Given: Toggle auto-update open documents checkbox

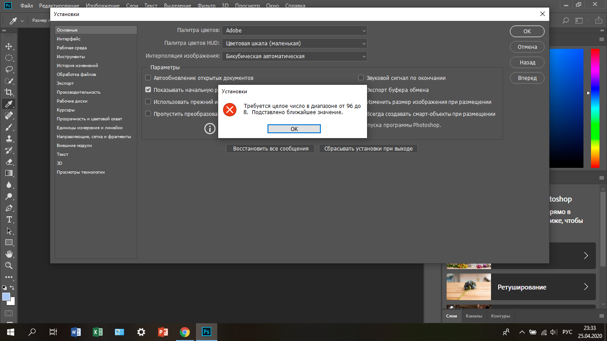Looking at the screenshot, I should tap(148, 78).
